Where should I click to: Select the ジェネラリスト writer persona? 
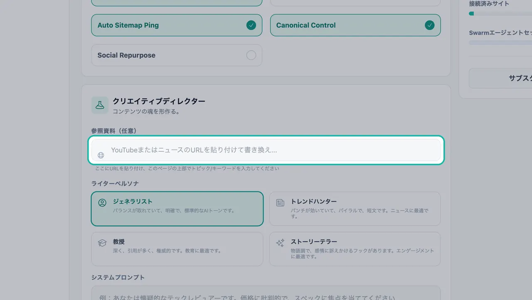[x=177, y=208]
